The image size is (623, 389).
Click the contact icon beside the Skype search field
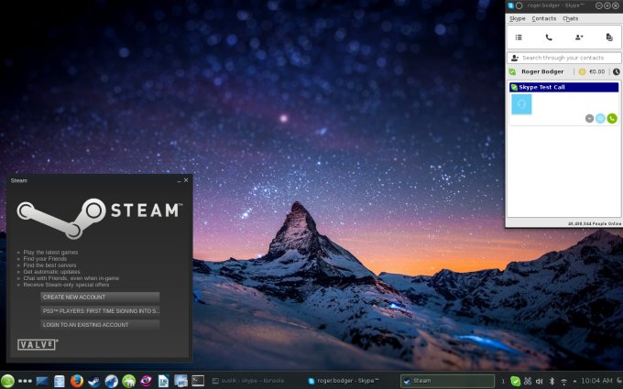point(515,58)
